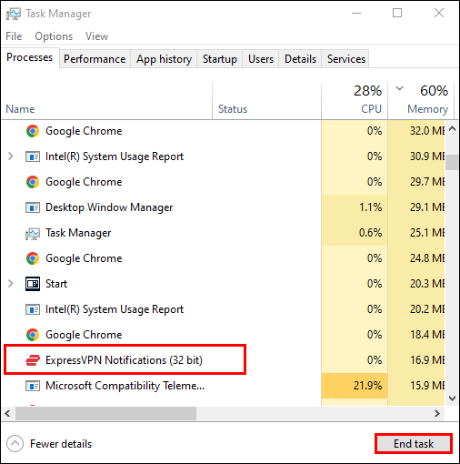The image size is (460, 464).
Task: Click horizontal scrollbar left arrow
Action: (8, 414)
